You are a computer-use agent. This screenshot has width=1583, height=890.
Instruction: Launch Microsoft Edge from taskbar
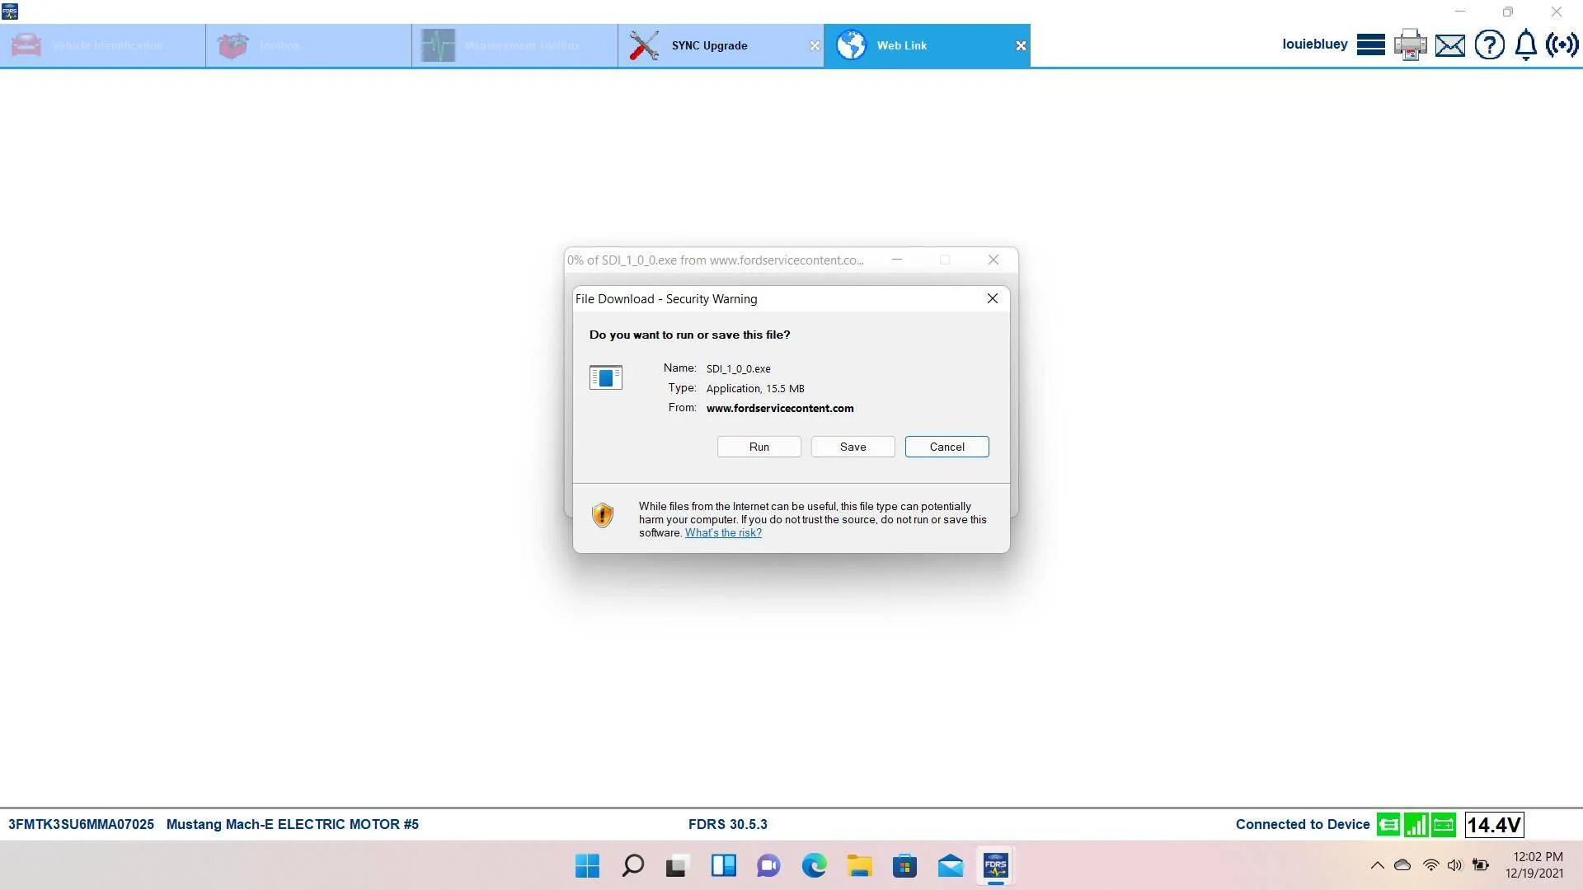(814, 866)
